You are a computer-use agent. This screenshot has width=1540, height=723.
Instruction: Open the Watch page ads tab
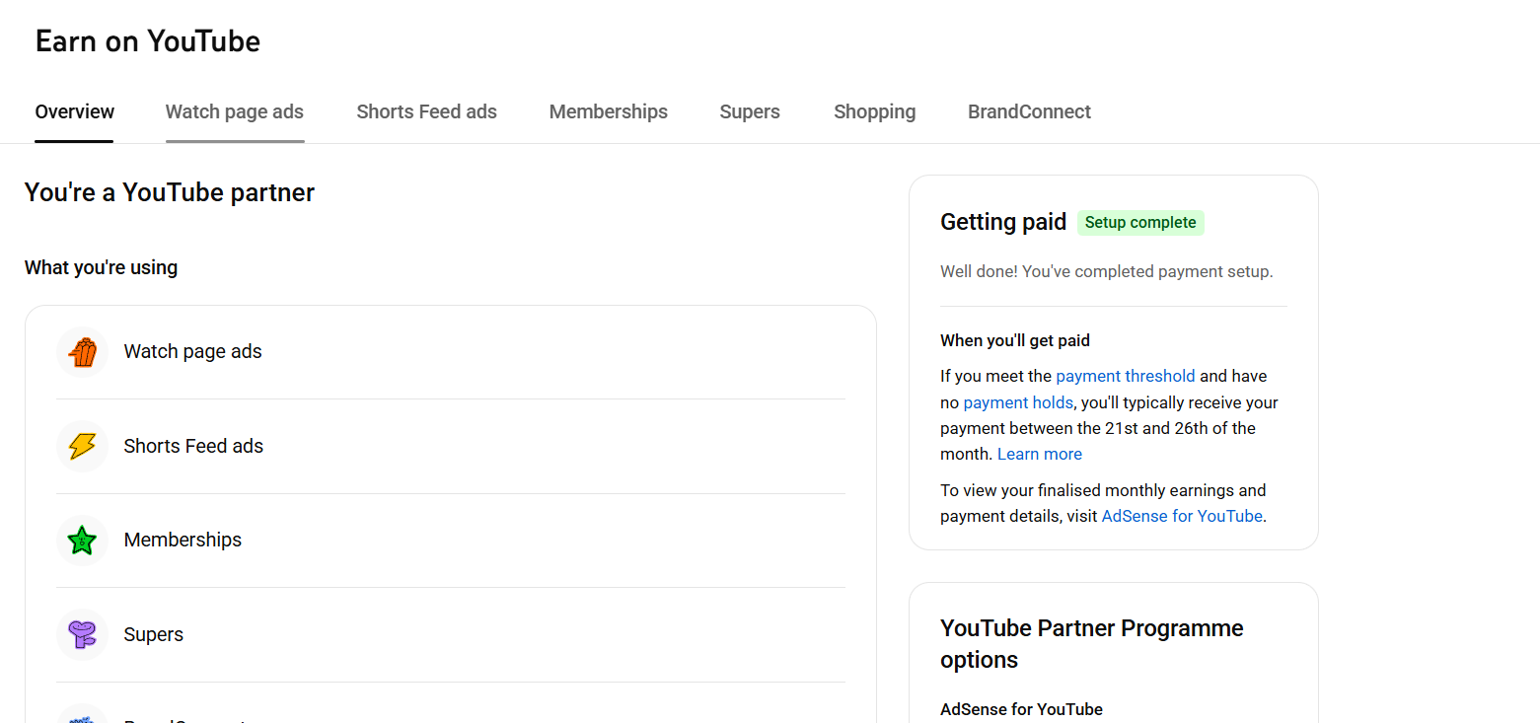tap(235, 112)
